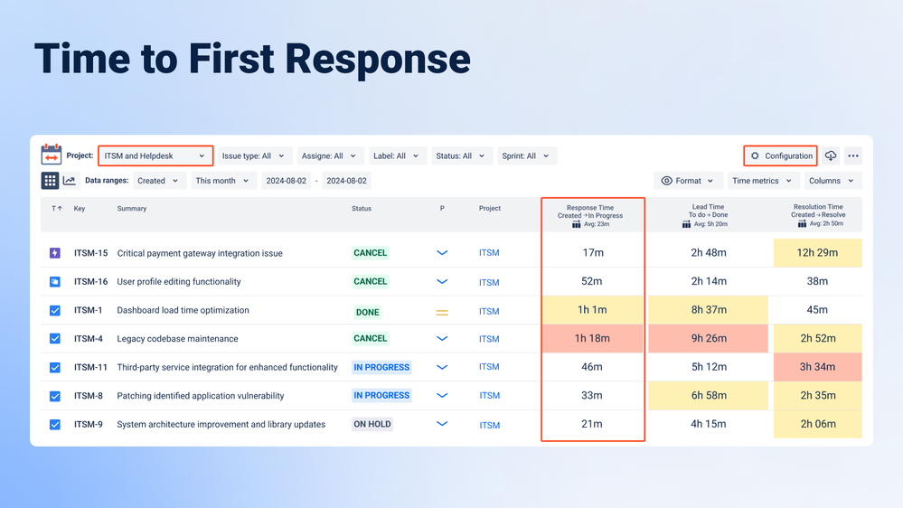
Task: Click calendar icon under Resolution Time header
Action: 803,223
